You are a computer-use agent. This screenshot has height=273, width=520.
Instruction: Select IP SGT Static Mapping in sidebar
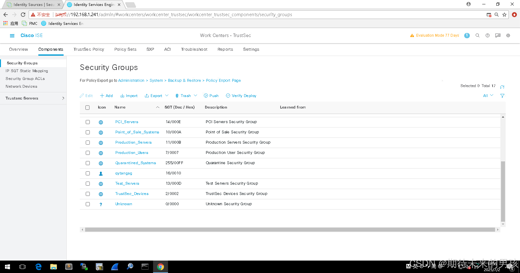(x=27, y=71)
